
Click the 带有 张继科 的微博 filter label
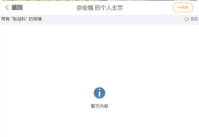click(22, 19)
